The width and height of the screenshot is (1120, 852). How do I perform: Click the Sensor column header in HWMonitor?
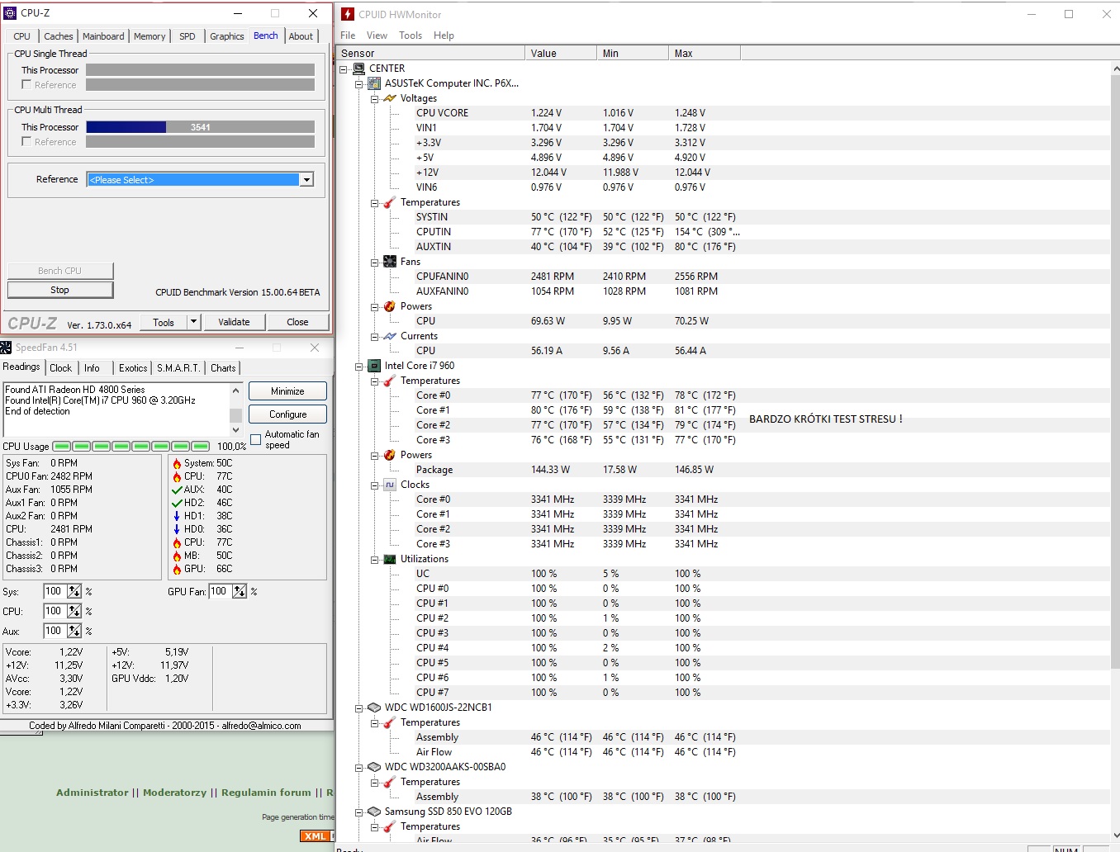[431, 54]
